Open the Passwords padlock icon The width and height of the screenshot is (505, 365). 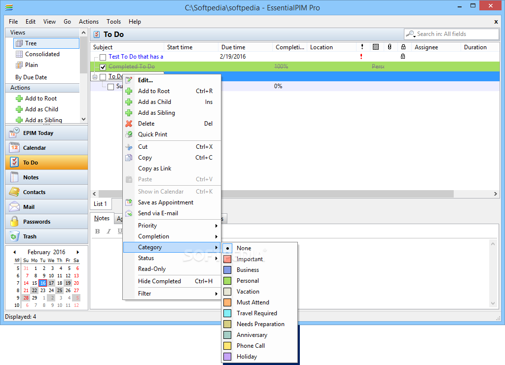click(x=14, y=222)
